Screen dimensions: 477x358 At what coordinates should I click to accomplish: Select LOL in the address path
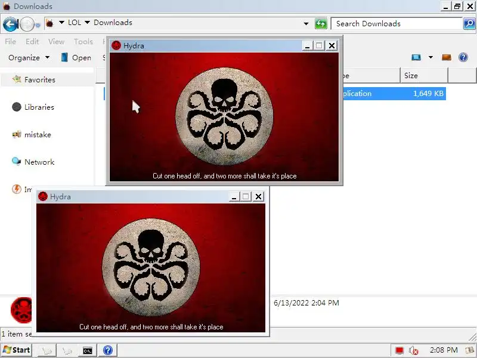click(75, 23)
